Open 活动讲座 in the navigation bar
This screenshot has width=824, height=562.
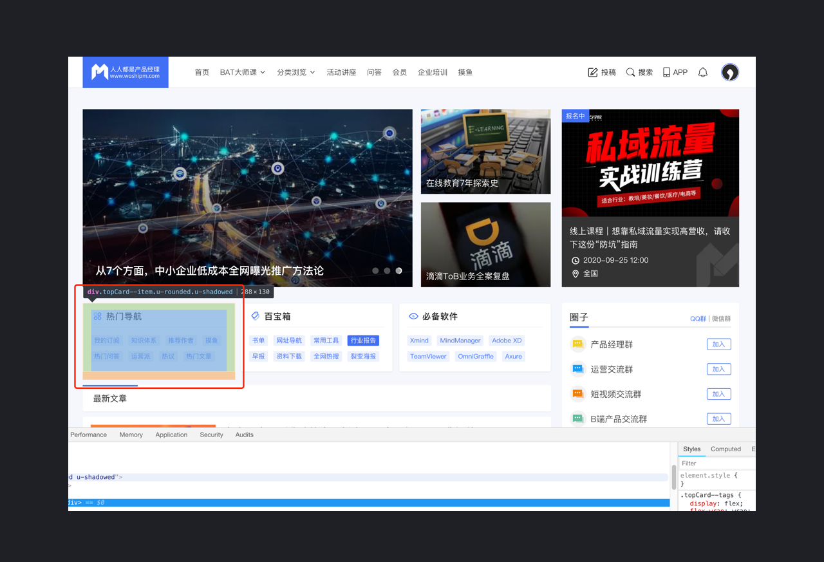tap(341, 72)
